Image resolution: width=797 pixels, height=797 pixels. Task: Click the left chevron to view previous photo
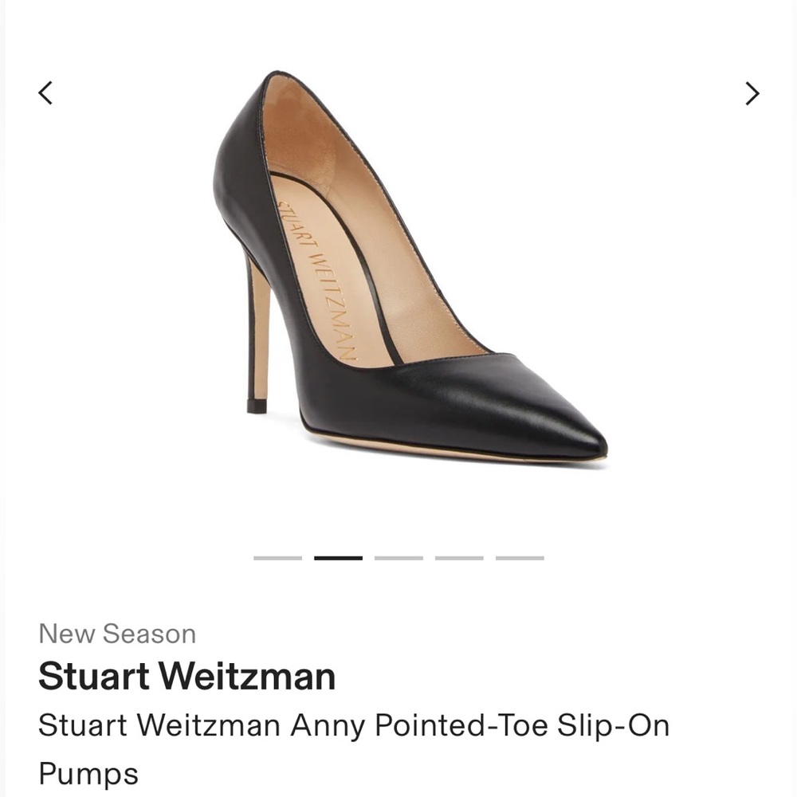tap(45, 93)
